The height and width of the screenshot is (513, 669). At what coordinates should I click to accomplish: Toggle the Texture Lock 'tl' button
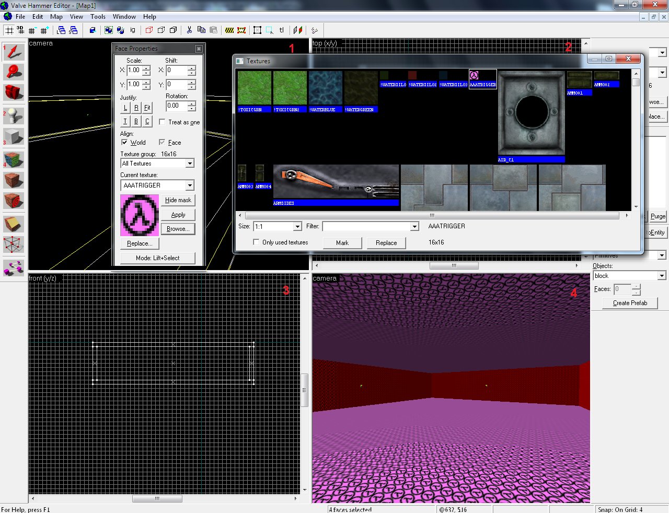tap(281, 30)
